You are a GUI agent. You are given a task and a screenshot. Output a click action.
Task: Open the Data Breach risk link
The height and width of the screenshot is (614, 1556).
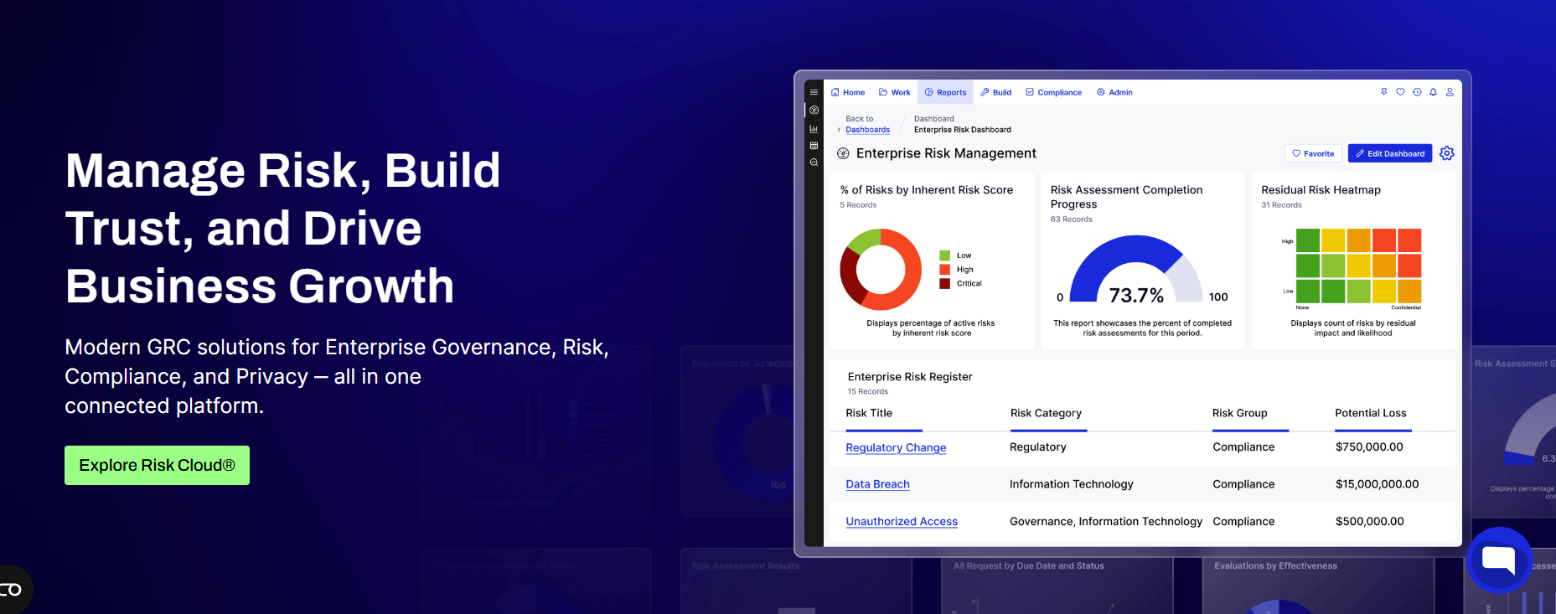coord(877,484)
